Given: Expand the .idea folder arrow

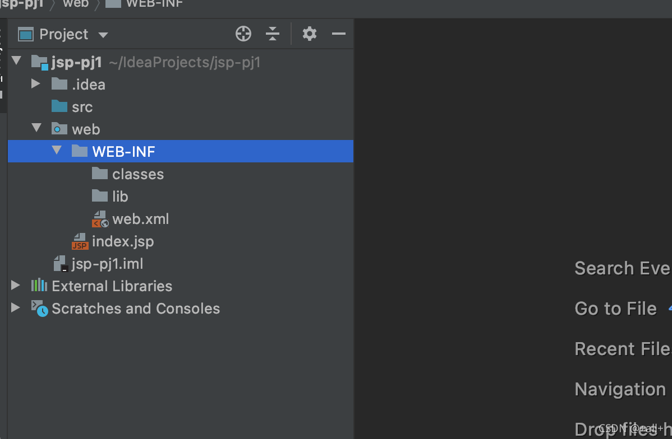Looking at the screenshot, I should 36,83.
